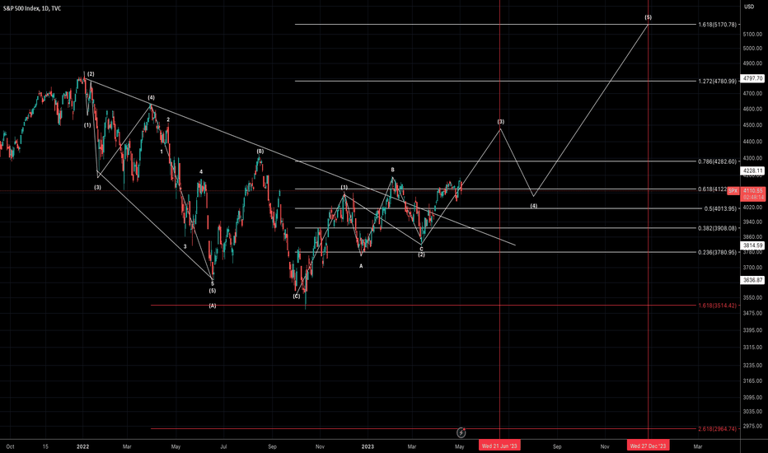Click the 3095.00 price axis value
This screenshot has width=768, height=453.
point(752,398)
